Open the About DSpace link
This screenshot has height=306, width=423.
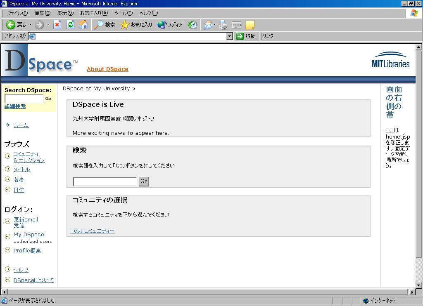click(107, 69)
